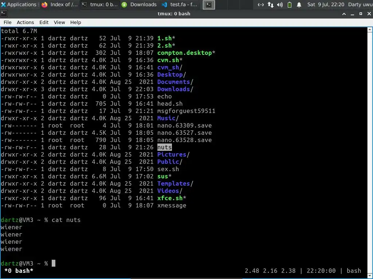Open the File menu
This screenshot has height=279, width=373.
pyautogui.click(x=7, y=22)
